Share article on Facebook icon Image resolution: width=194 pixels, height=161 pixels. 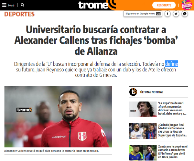167,14
